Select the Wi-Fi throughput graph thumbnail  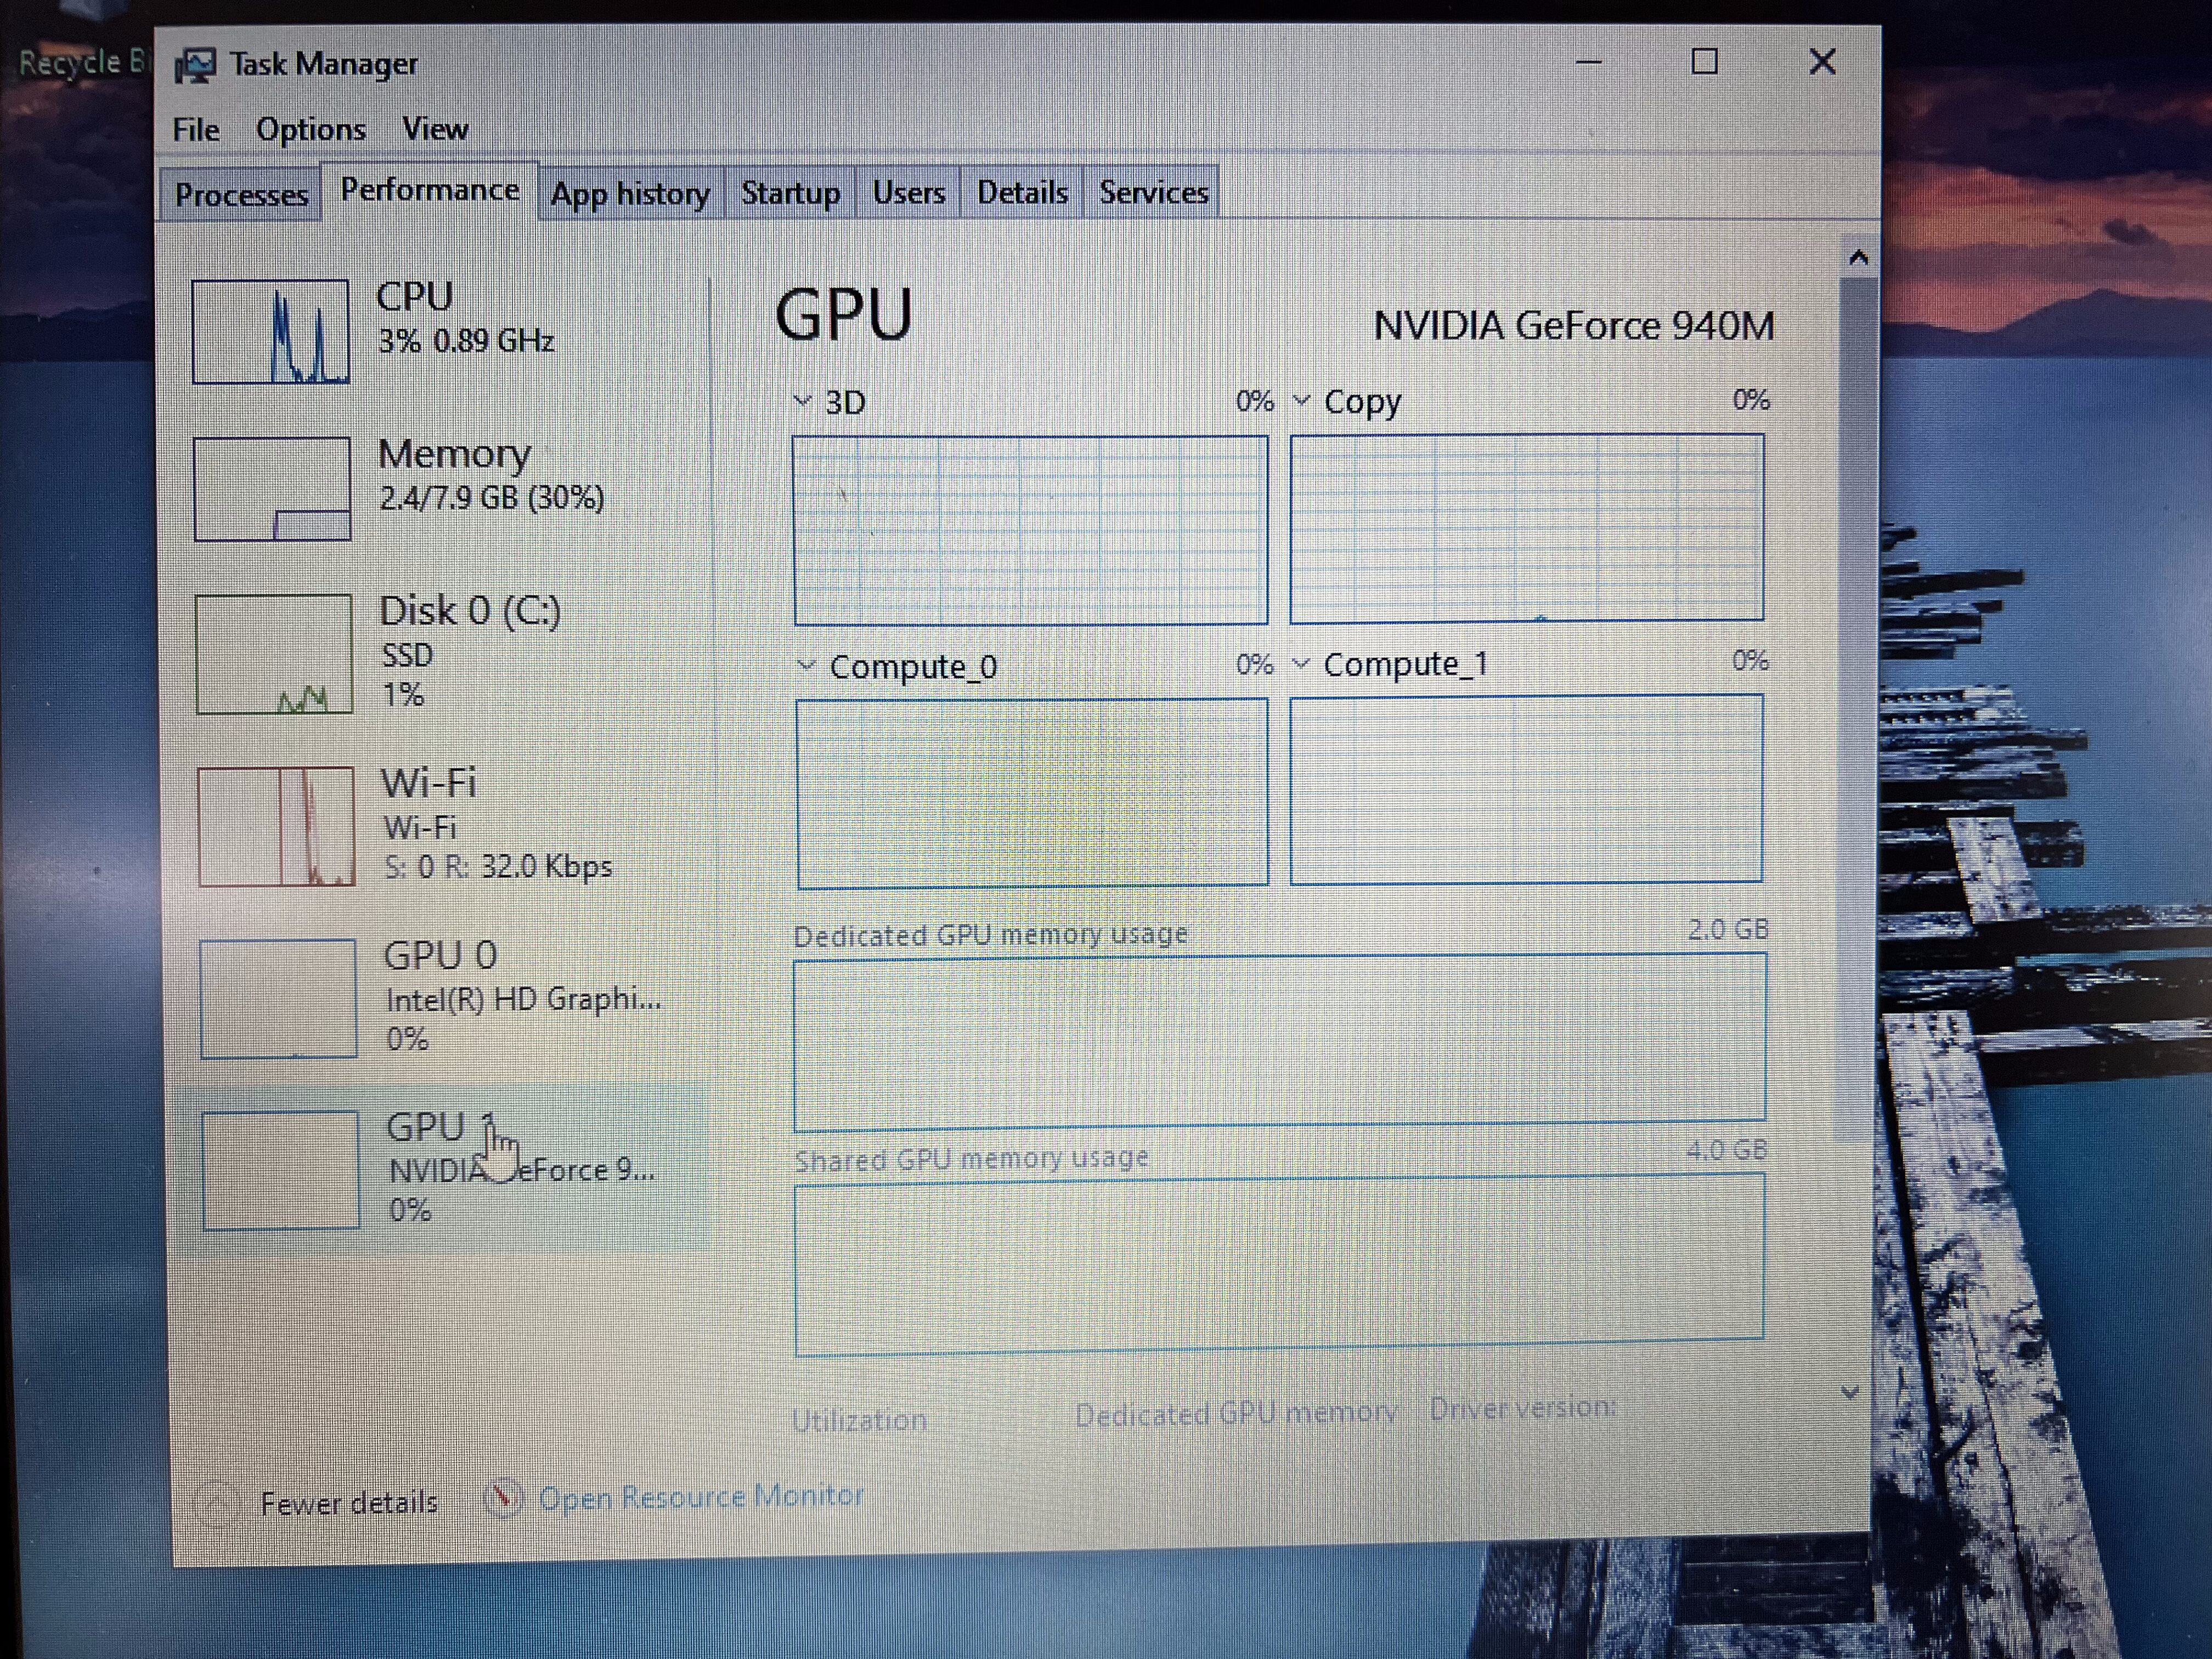[x=276, y=826]
